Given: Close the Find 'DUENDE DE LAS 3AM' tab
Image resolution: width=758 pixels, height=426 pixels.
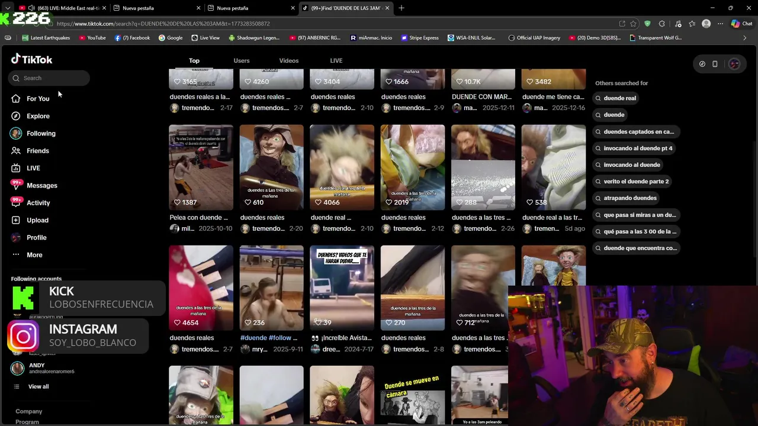Looking at the screenshot, I should (388, 8).
